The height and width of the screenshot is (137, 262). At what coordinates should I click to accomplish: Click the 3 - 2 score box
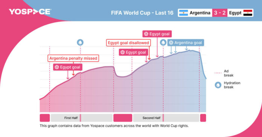[220, 13]
